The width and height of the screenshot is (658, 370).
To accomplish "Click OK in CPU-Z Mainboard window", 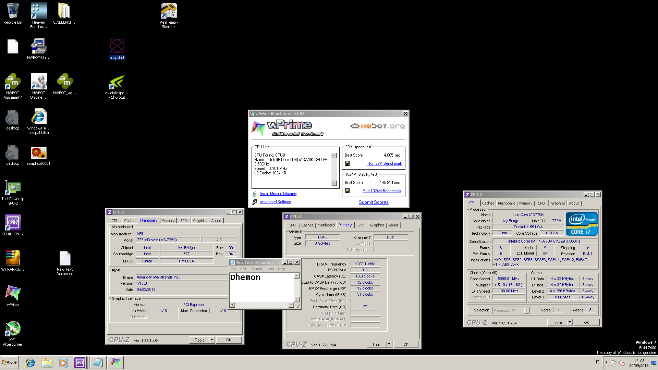I will click(x=229, y=340).
